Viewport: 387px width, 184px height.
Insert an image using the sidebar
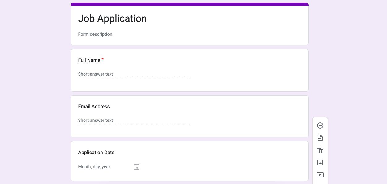[x=320, y=162]
